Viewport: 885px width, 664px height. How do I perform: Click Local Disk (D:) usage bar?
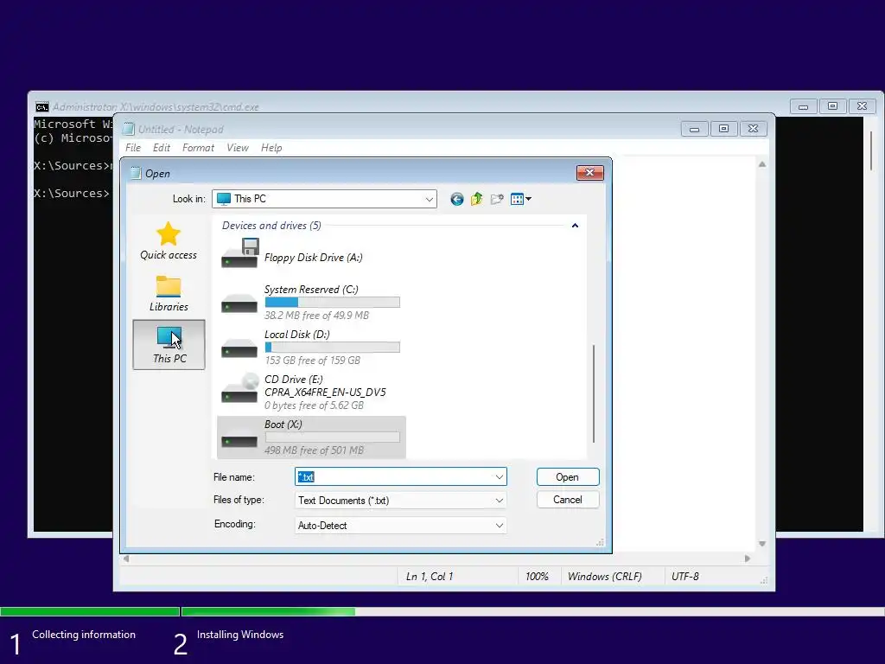[333, 348]
